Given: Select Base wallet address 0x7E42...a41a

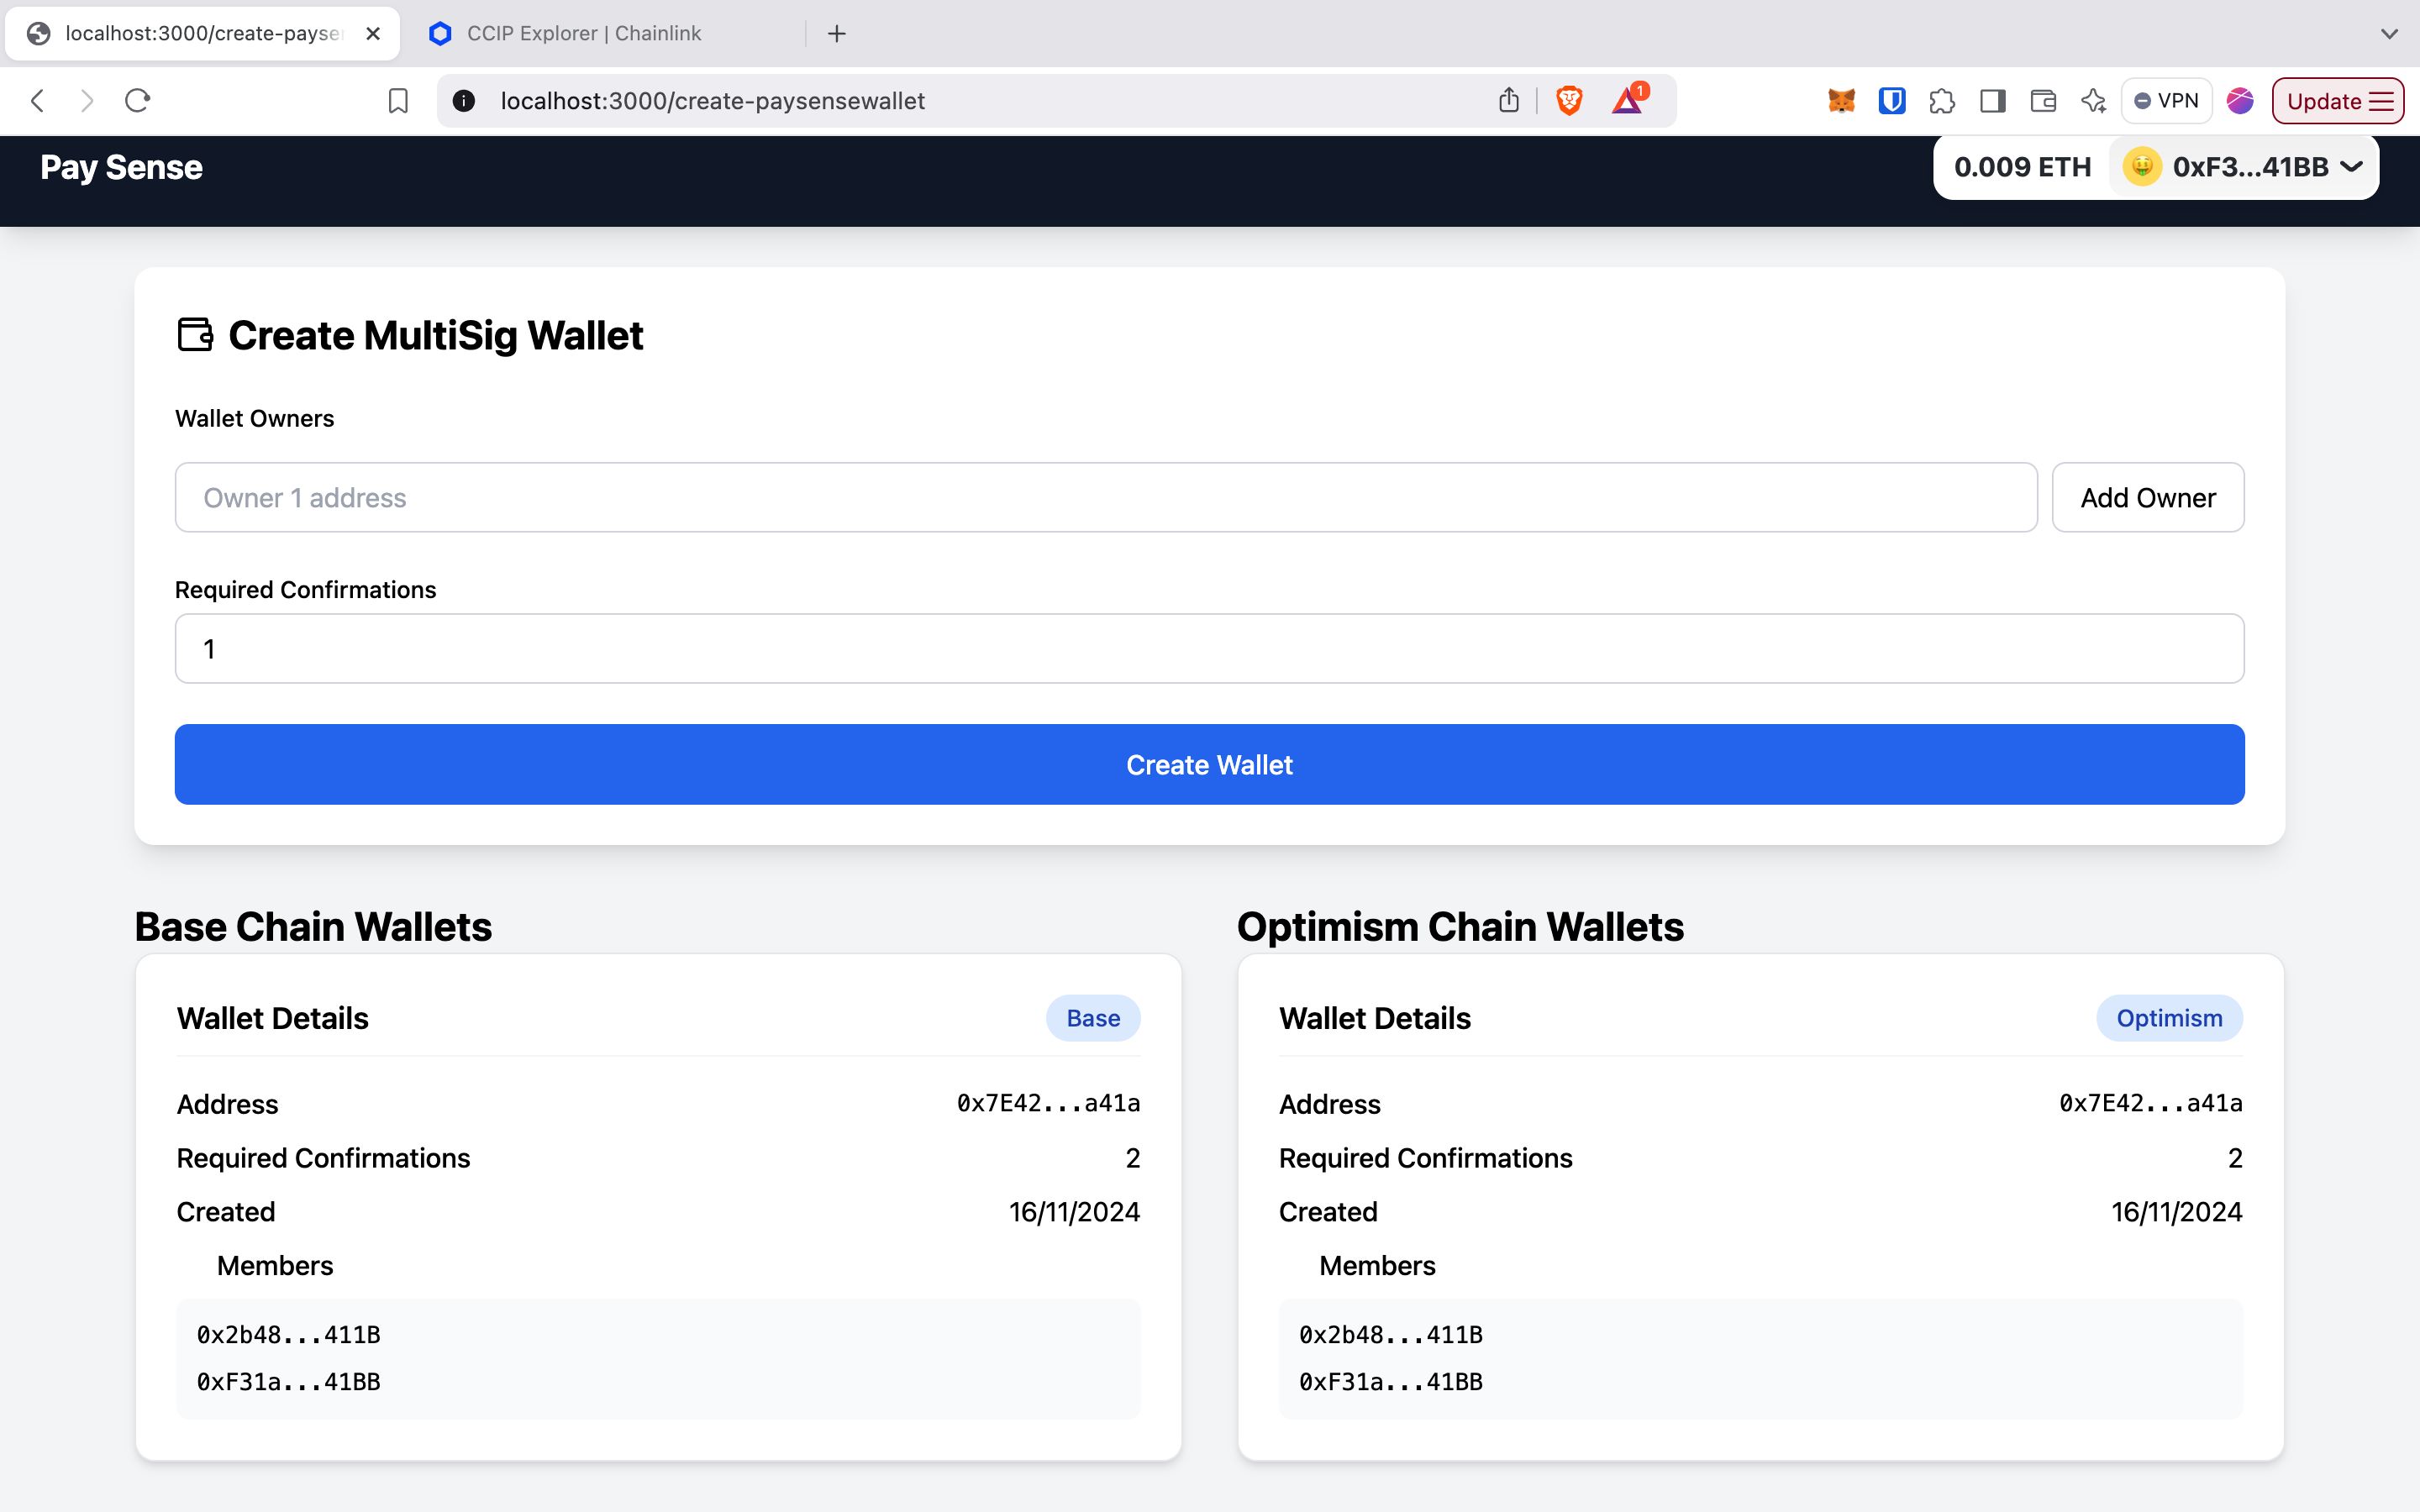Looking at the screenshot, I should tap(1048, 1103).
